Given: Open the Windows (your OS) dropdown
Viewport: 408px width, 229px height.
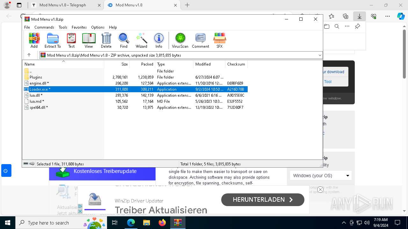Looking at the screenshot, I should point(321,176).
